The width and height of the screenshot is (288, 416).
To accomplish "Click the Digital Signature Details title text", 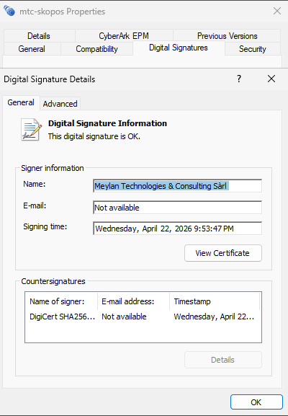I will (x=50, y=79).
